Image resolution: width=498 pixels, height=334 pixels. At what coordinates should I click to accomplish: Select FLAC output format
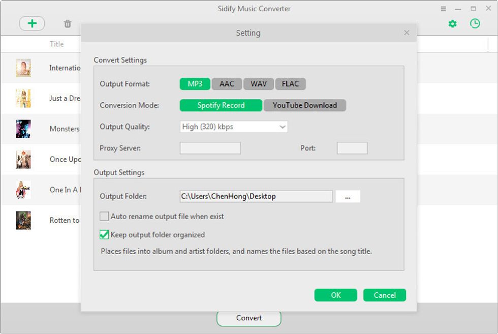click(x=290, y=84)
